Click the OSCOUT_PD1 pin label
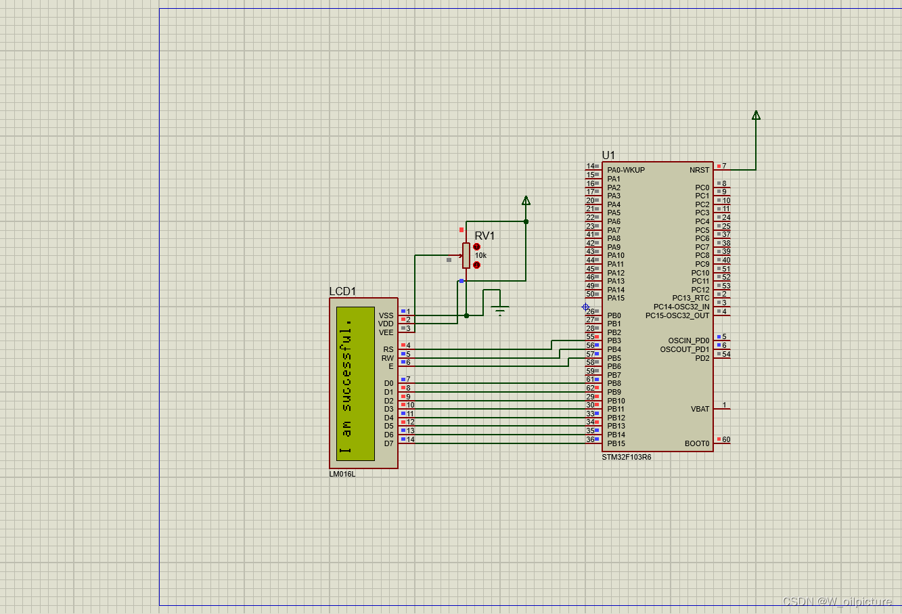 685,349
